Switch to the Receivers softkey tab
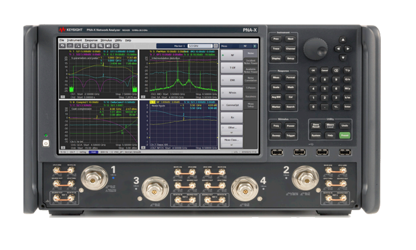Viewport: 416px width, 250px height. (x=250, y=96)
